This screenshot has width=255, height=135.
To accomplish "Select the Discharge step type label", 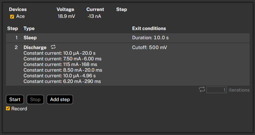I will click(35, 47).
